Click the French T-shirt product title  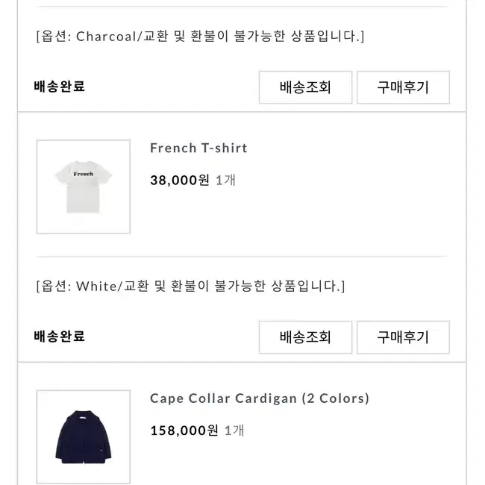[198, 148]
